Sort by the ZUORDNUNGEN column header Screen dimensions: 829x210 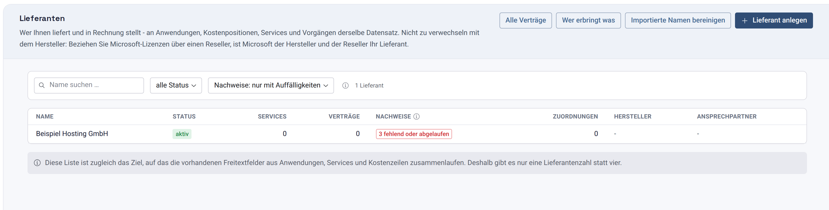coord(575,116)
